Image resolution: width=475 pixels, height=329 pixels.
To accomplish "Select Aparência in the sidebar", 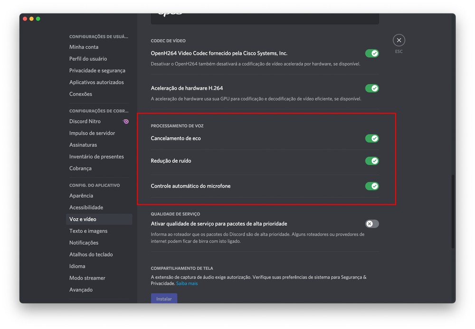I will coord(81,196).
